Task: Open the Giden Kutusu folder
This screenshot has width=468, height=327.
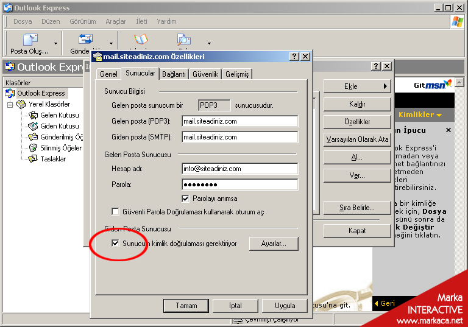Action: coord(59,126)
